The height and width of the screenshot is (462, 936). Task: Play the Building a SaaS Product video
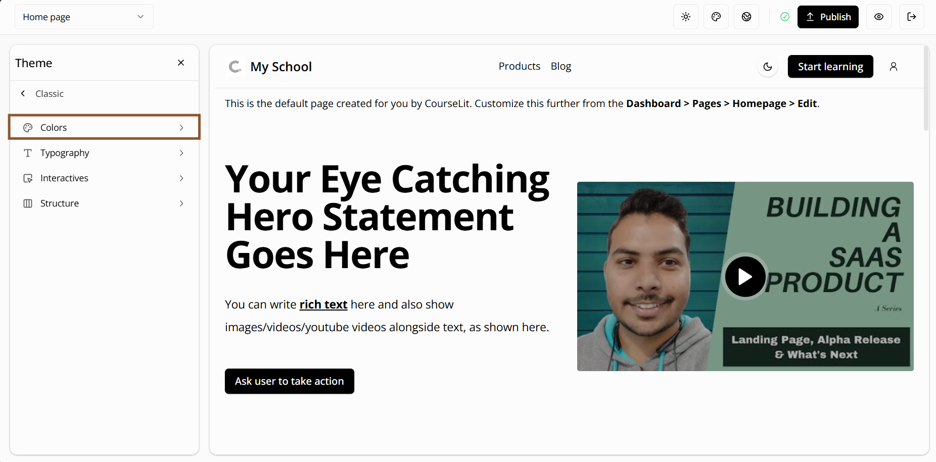click(x=745, y=277)
